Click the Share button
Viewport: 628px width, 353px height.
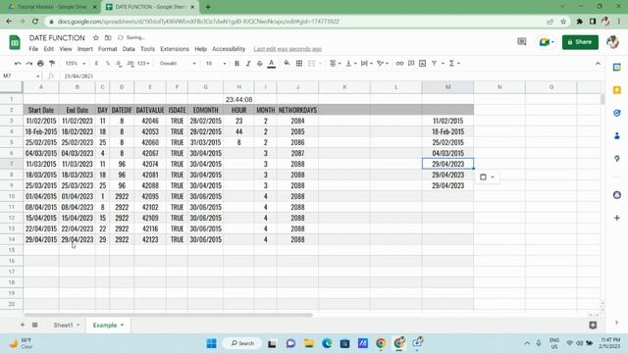point(580,42)
